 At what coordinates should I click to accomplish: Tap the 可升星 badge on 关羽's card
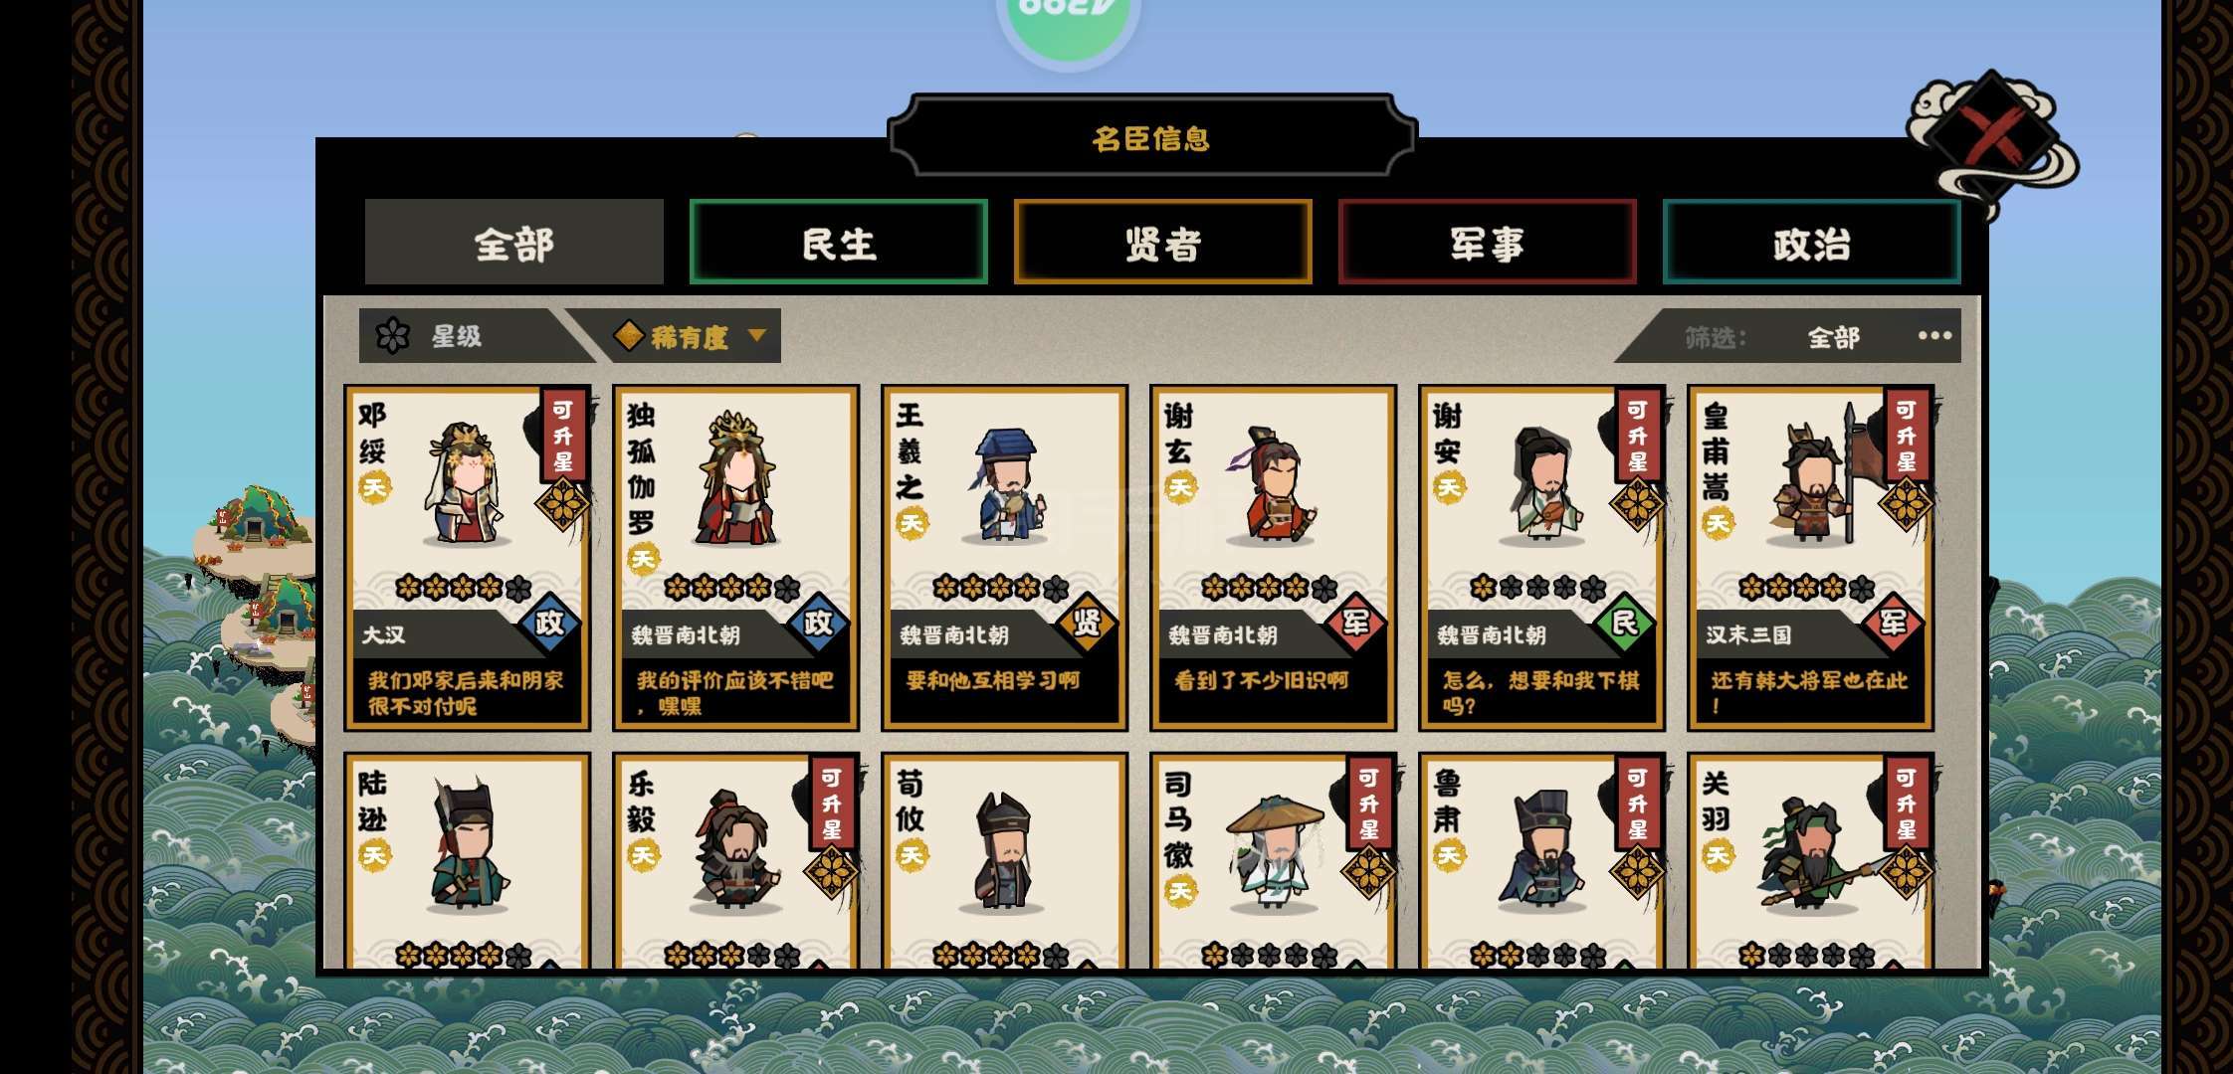tap(1907, 804)
